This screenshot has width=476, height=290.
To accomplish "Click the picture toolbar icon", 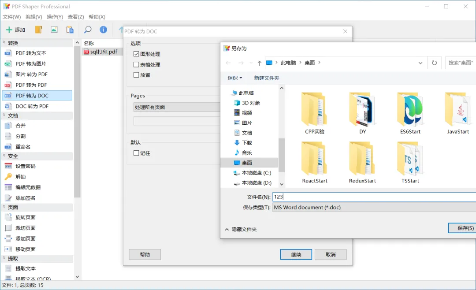I will (x=54, y=30).
